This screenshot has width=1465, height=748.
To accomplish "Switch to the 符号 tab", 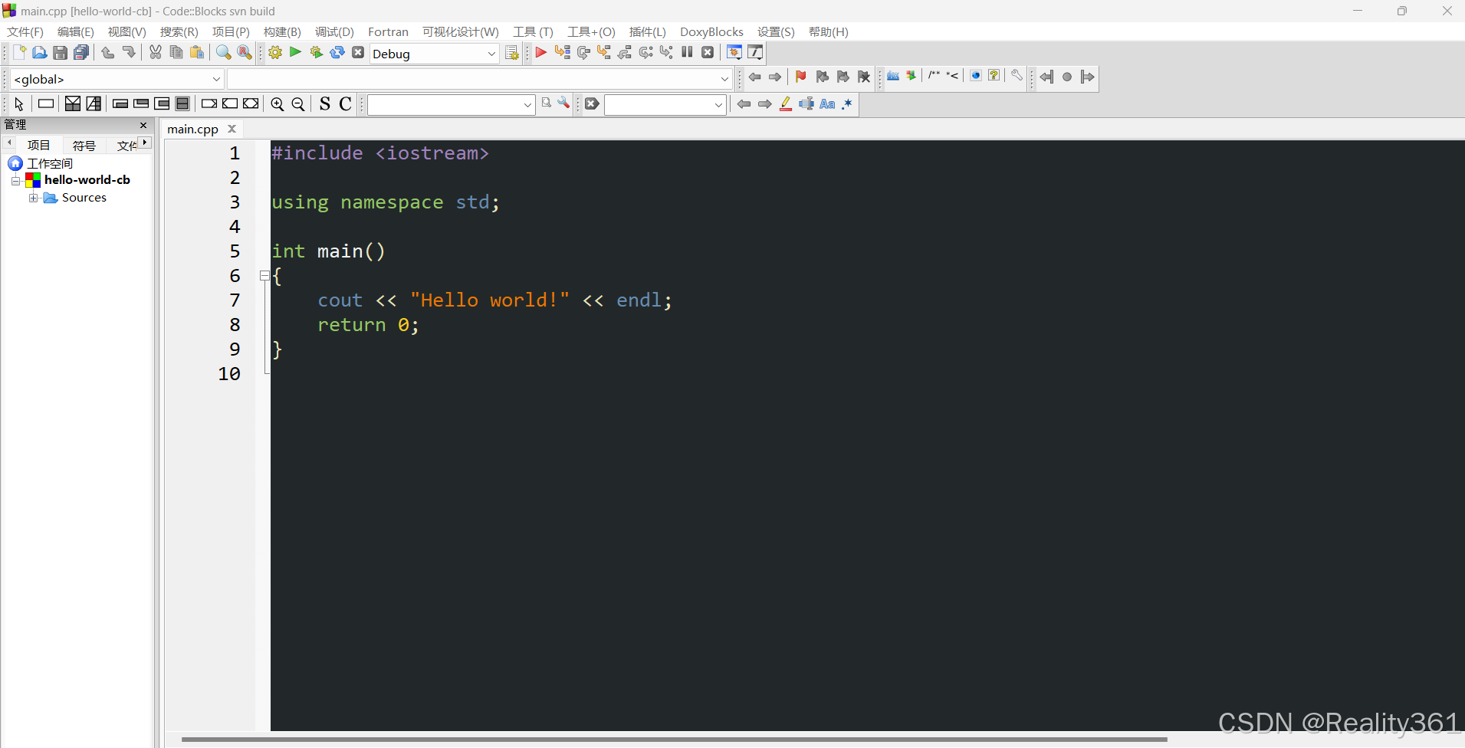I will coord(84,146).
